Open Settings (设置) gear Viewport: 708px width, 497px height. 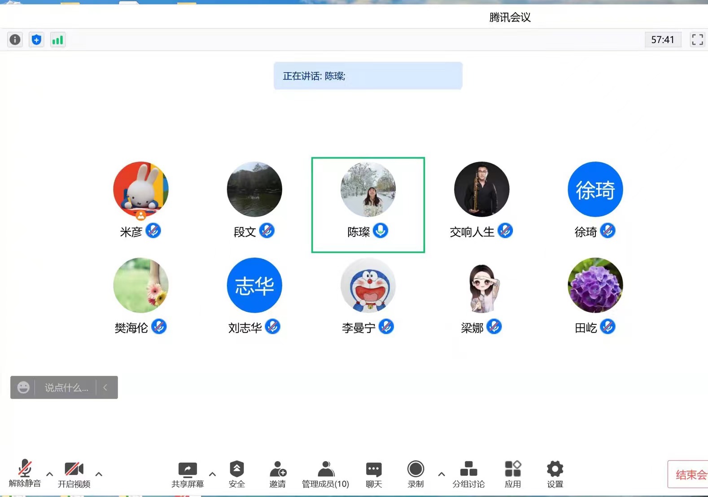coord(555,474)
